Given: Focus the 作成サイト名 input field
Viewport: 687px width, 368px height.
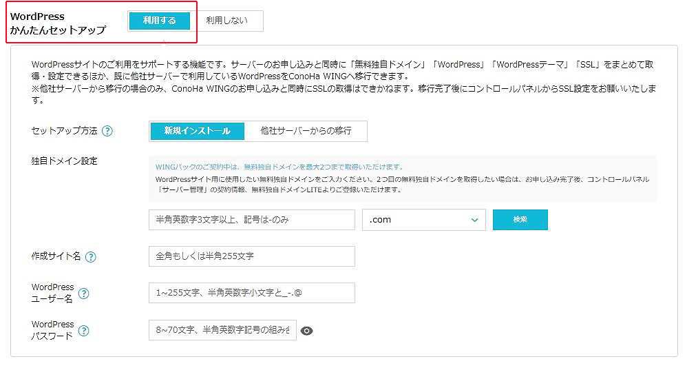Looking at the screenshot, I should tap(252, 256).
